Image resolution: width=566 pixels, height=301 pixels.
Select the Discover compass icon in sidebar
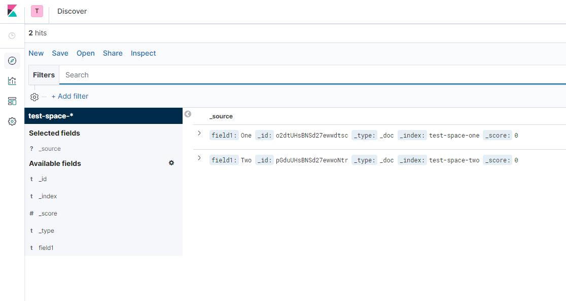12,61
